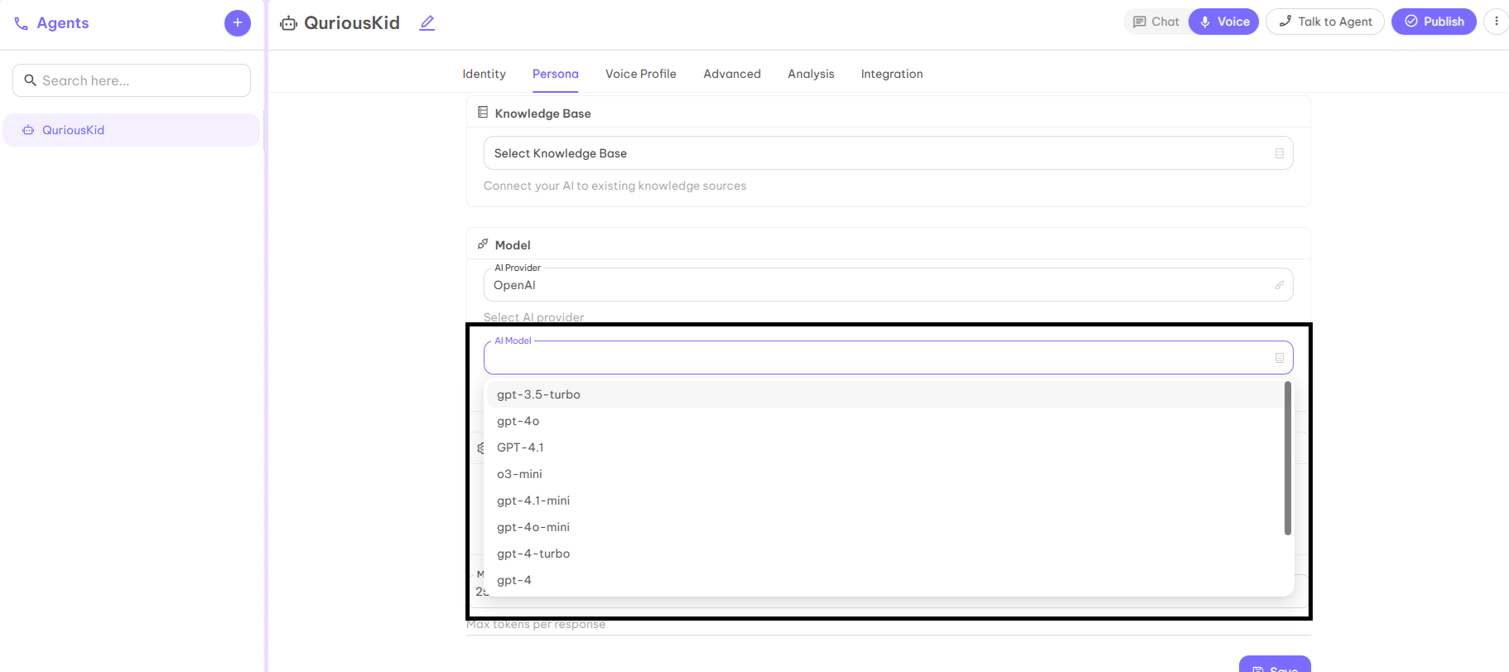1509x672 pixels.
Task: Start Talk to Agent call
Action: [1325, 22]
